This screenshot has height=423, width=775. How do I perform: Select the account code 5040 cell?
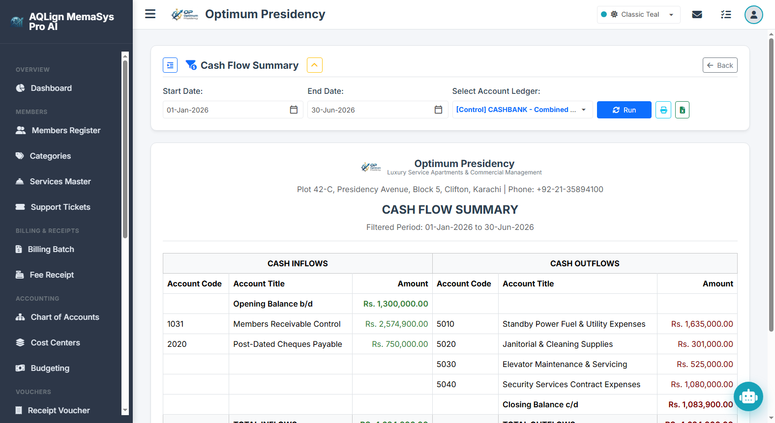pos(465,385)
